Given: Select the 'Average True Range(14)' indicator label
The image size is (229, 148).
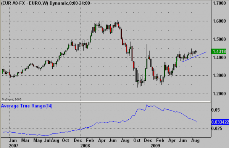Looking at the screenshot, I should [27, 106].
